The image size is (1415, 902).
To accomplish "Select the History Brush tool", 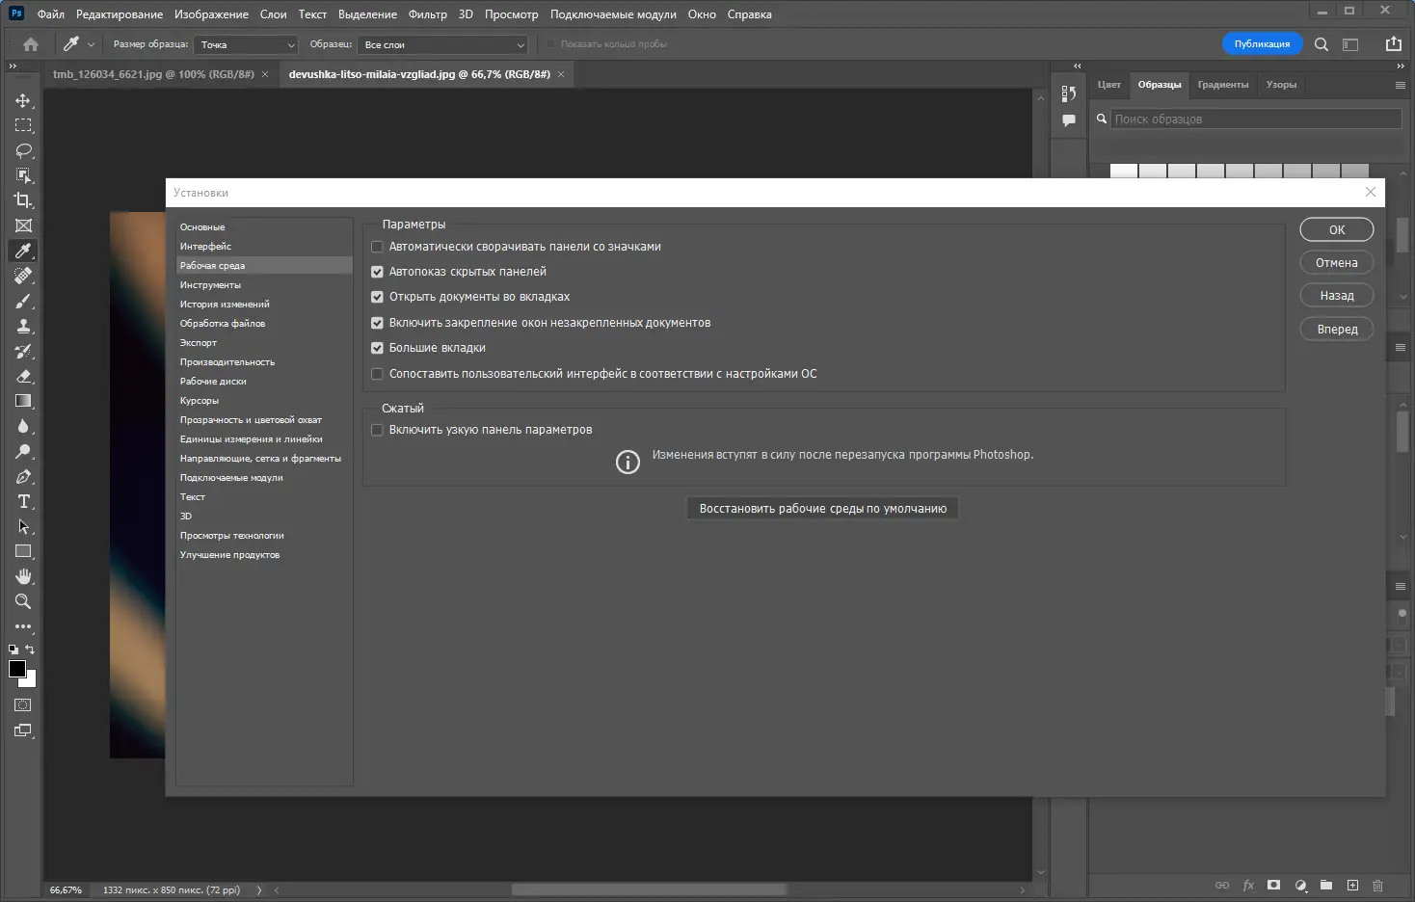I will pyautogui.click(x=23, y=351).
